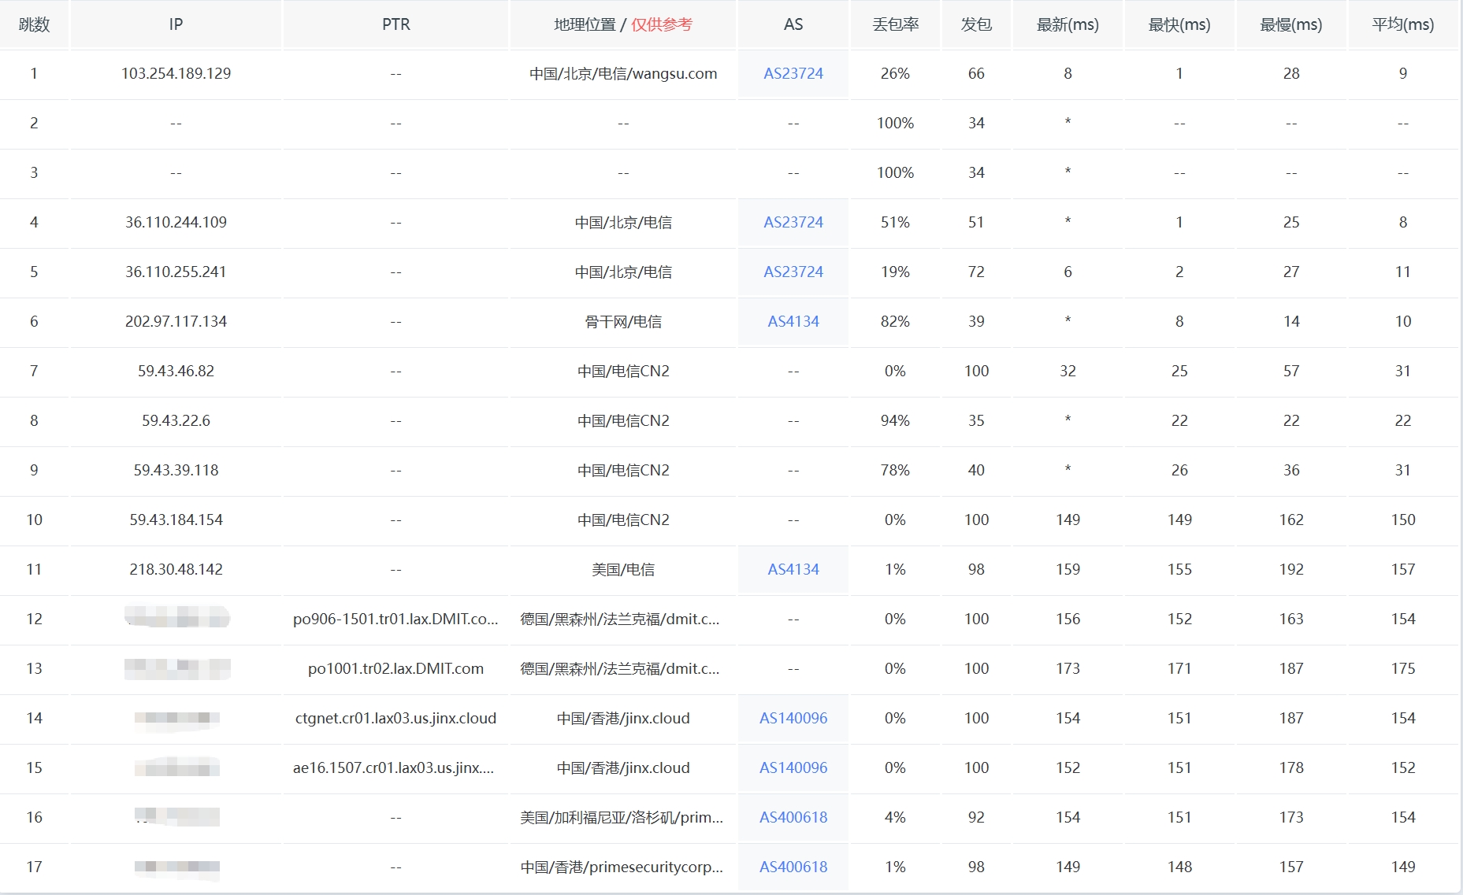Click hop number 10
Screen dimensions: 1463x895
34,520
